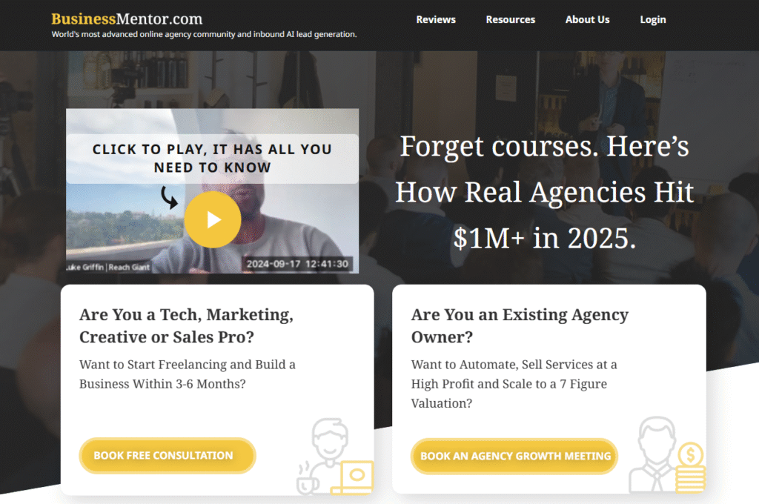Open the Resources navigation item

510,20
